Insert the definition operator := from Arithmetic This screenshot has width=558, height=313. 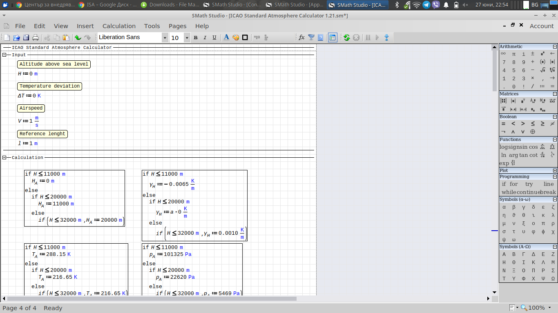(543, 86)
